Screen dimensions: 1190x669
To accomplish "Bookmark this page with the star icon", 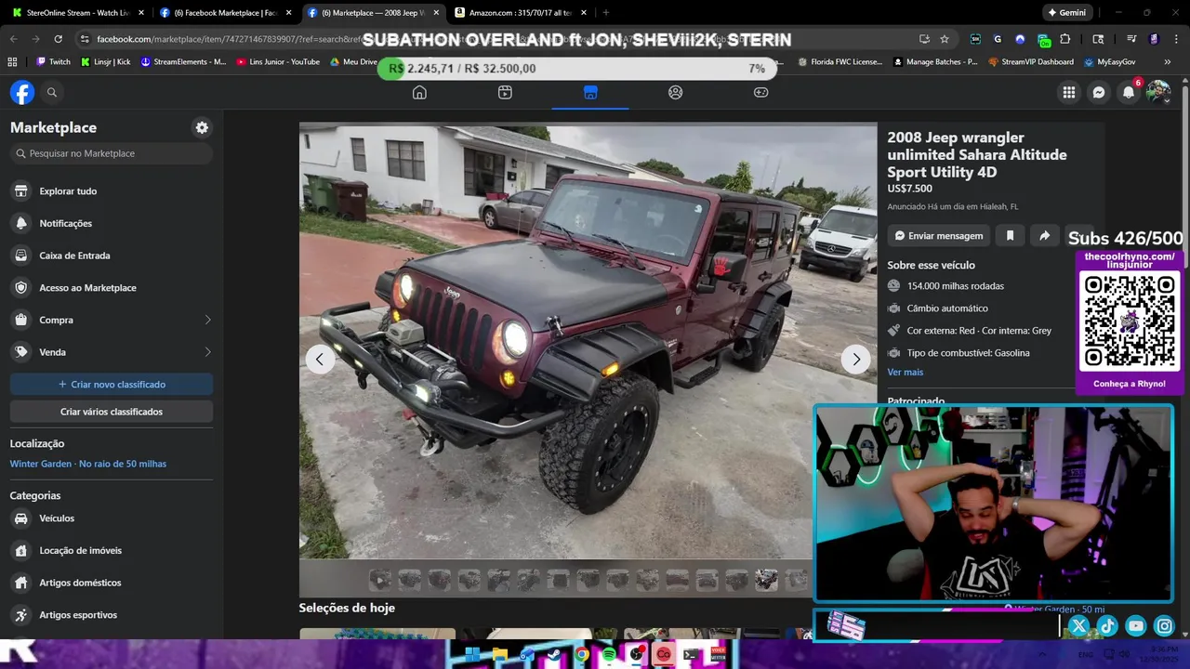I will [x=945, y=39].
